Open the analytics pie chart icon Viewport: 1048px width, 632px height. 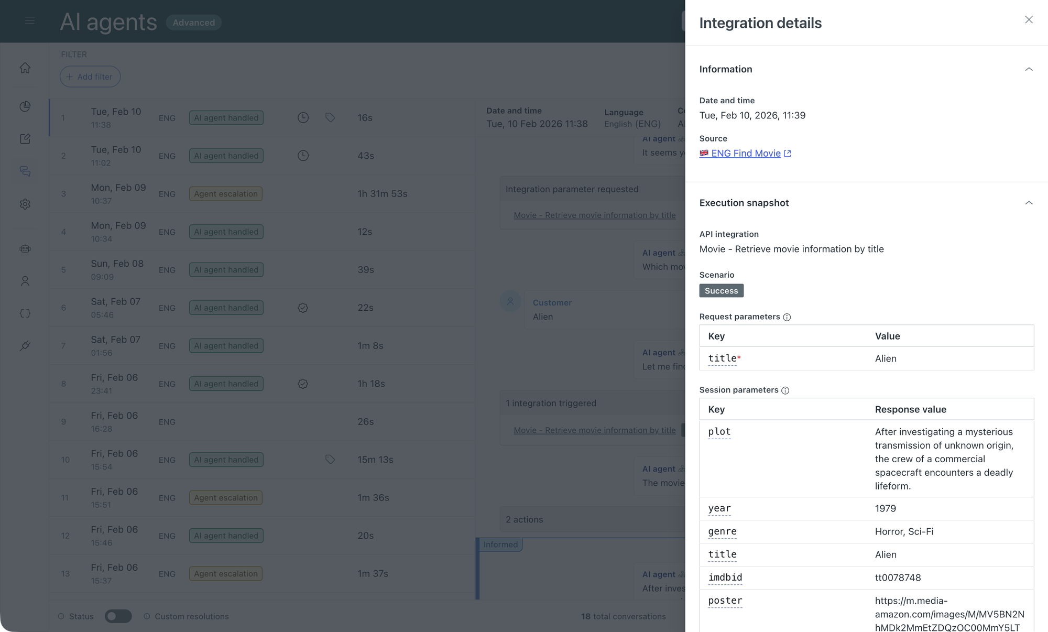coord(25,106)
